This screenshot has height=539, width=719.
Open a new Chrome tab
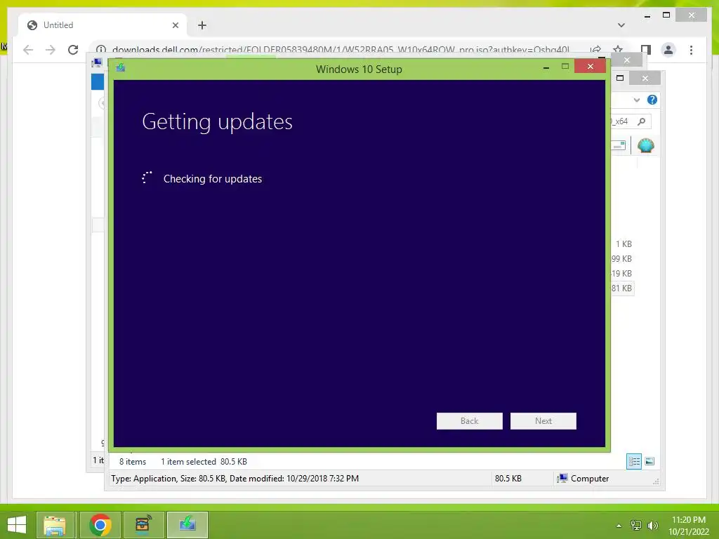click(x=202, y=25)
